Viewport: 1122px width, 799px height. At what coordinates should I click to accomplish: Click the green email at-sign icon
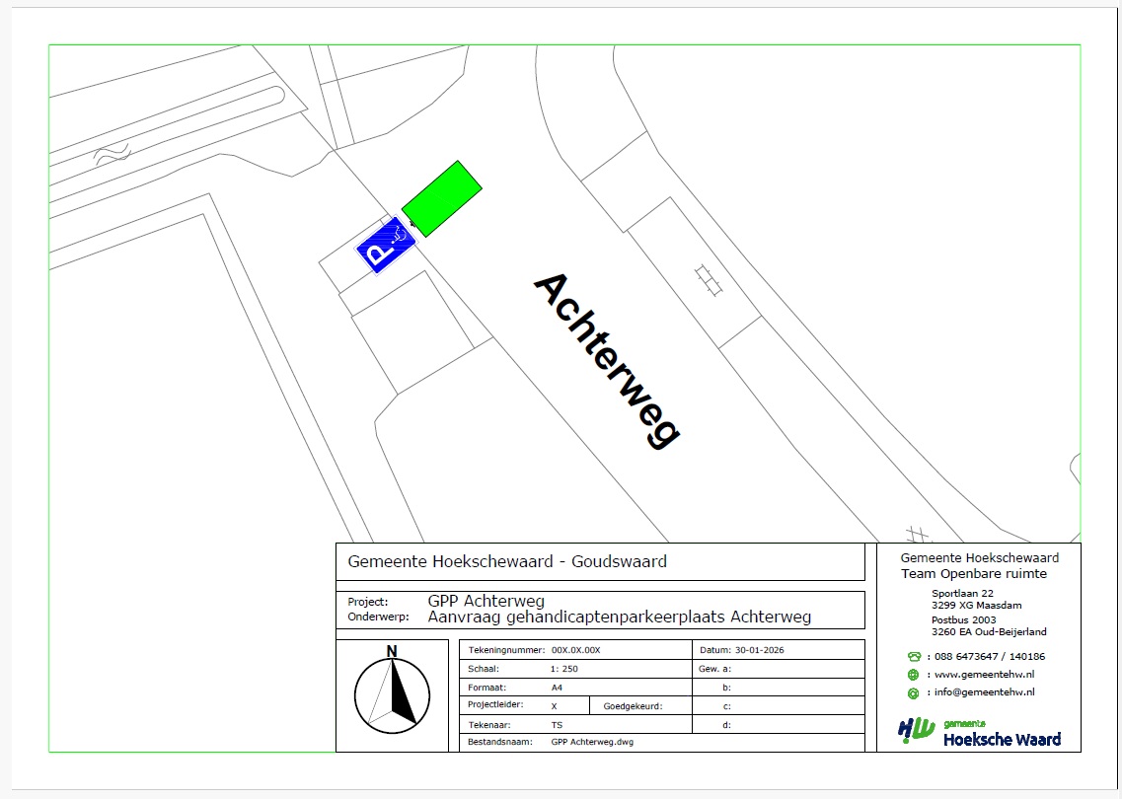(914, 692)
